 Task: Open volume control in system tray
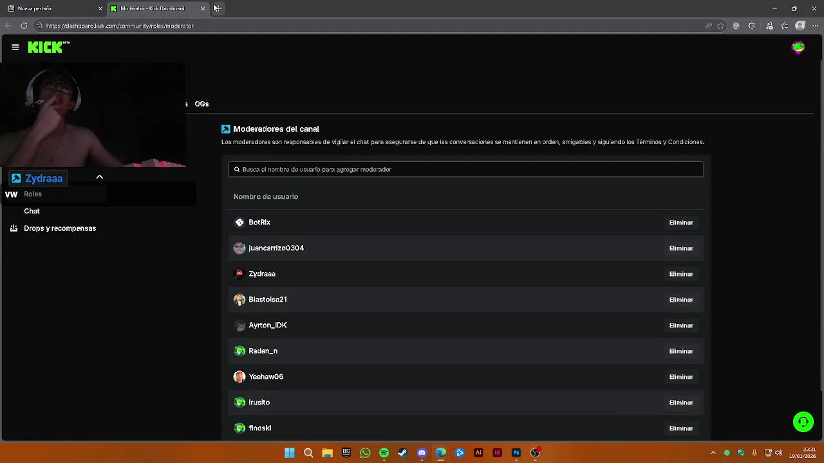(x=779, y=453)
